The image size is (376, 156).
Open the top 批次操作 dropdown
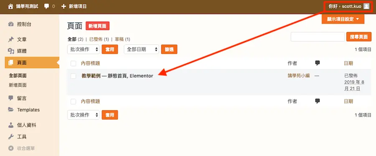pos(84,50)
